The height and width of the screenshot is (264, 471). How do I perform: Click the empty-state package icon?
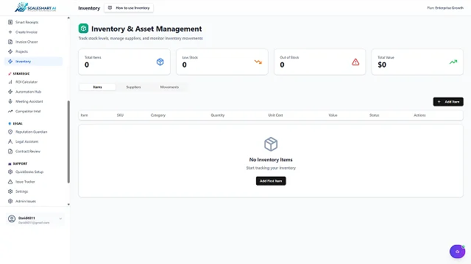(271, 144)
